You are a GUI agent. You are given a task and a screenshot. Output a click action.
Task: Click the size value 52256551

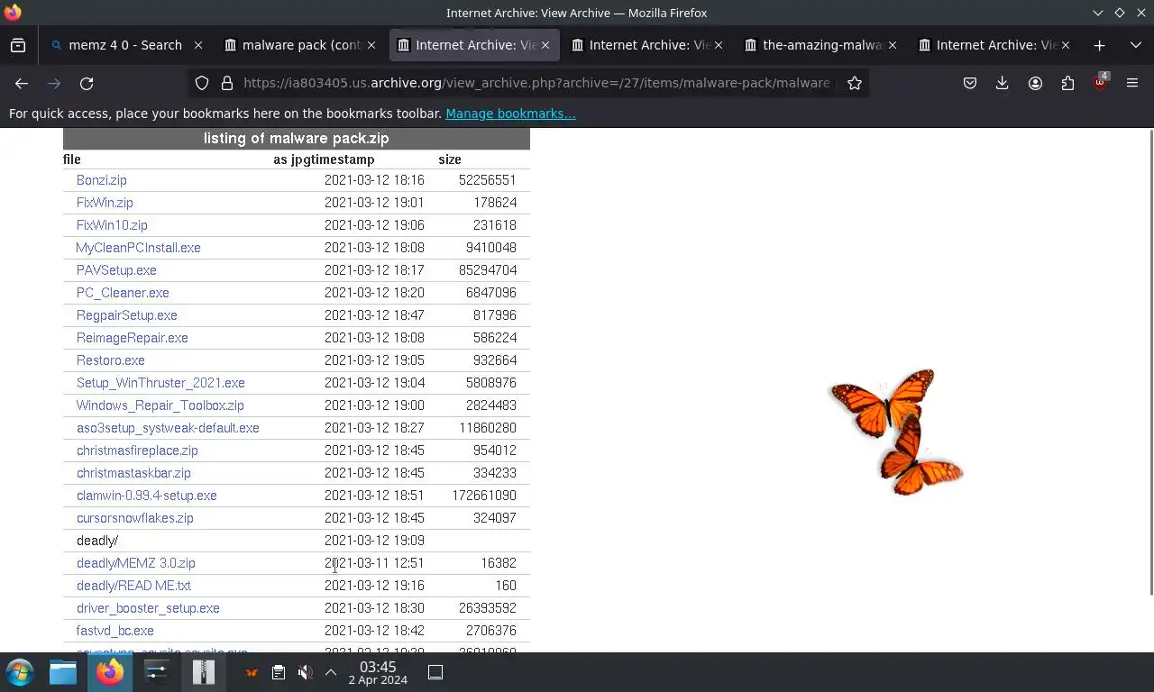pyautogui.click(x=487, y=180)
